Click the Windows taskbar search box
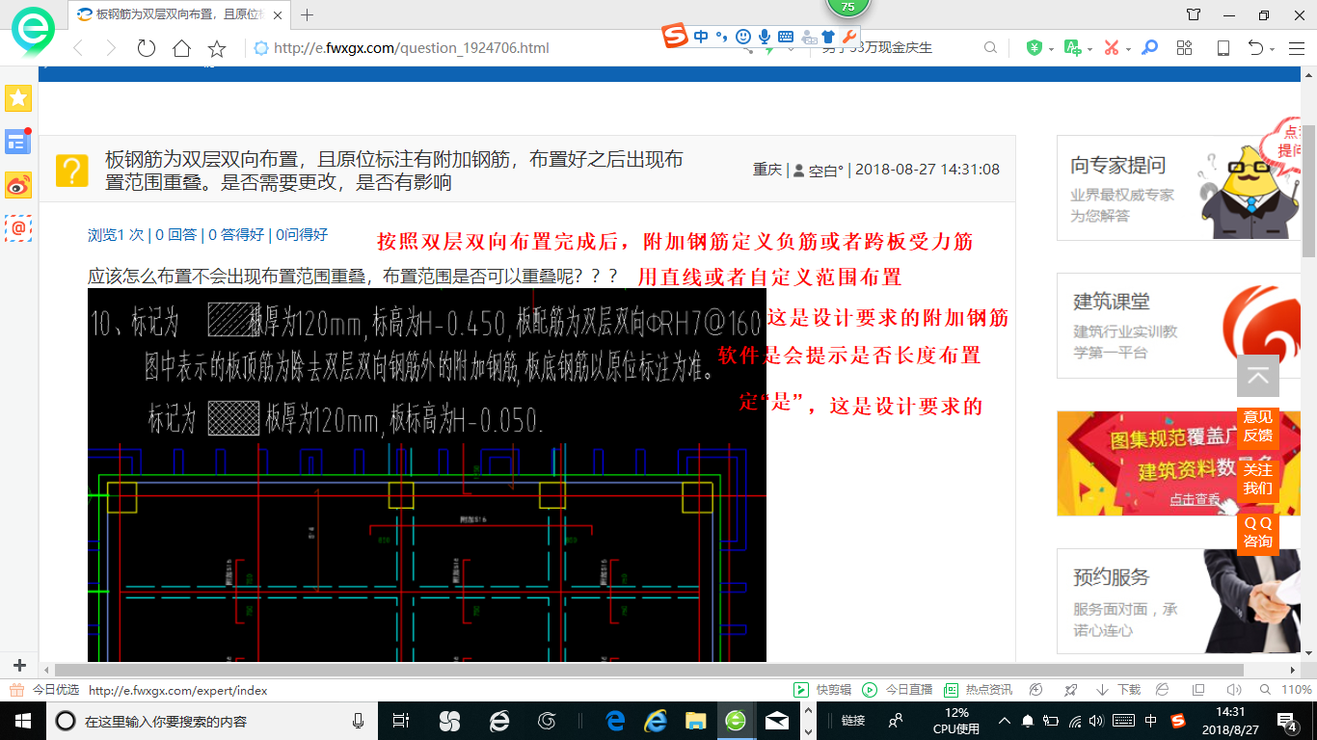This screenshot has height=740, width=1317. (212, 721)
